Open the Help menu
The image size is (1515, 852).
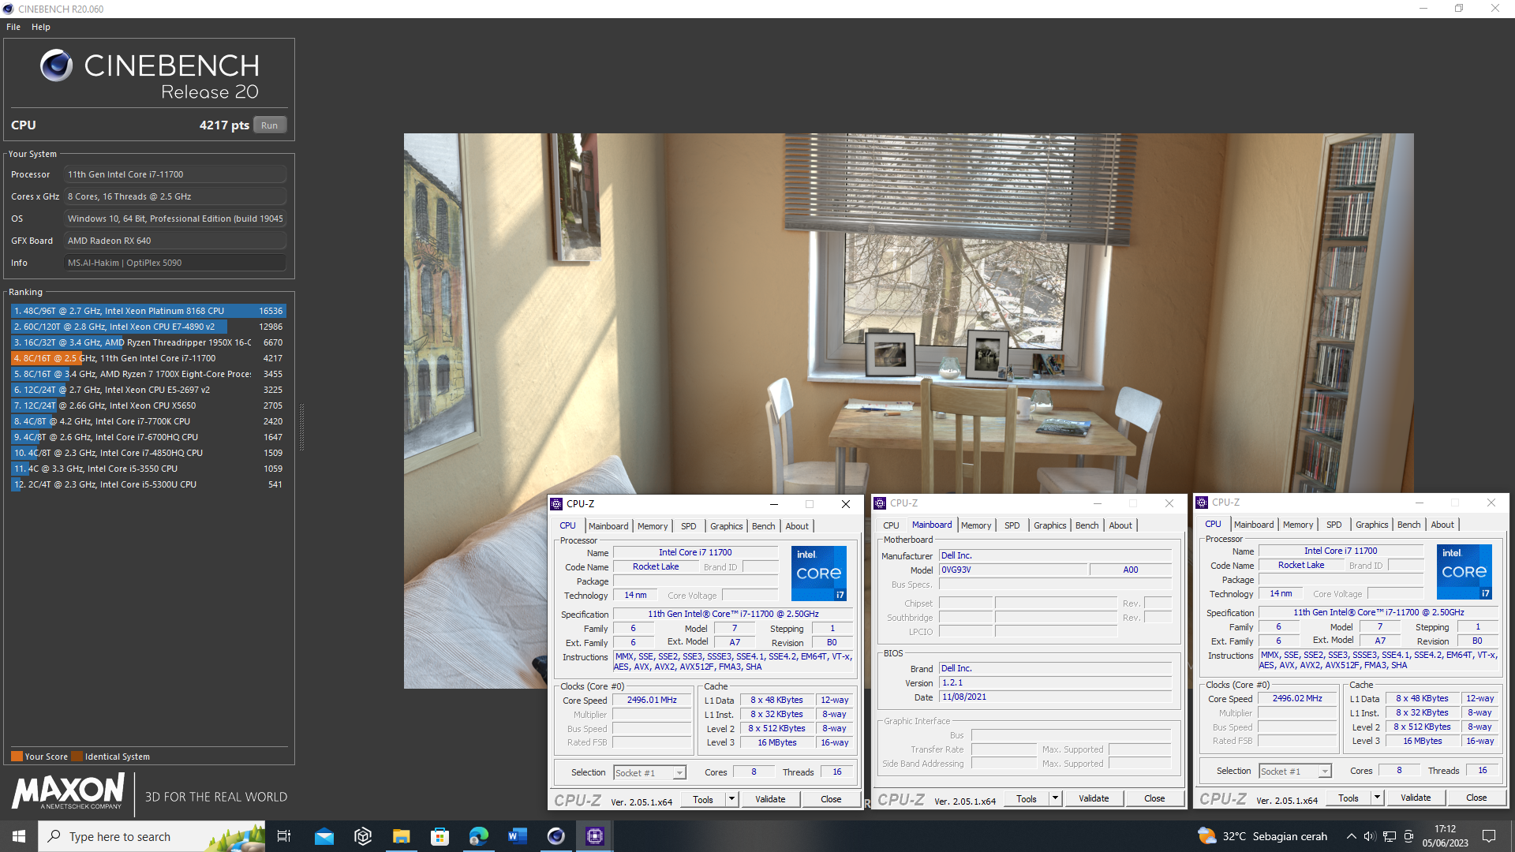[x=41, y=27]
